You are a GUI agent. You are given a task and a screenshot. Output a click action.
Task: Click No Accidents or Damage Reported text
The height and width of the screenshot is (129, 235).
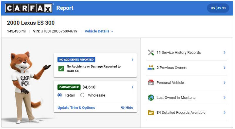coord(94,69)
